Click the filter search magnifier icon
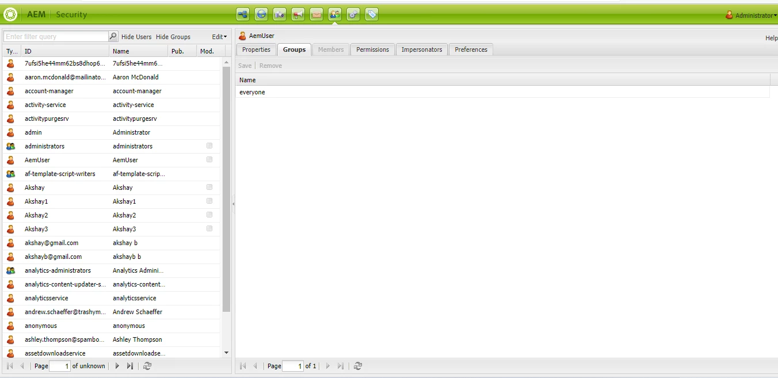Viewport: 778px width, 378px height. click(x=113, y=36)
